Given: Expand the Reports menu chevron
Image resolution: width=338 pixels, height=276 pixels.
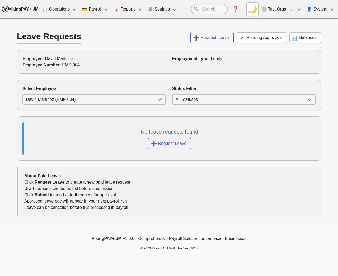Looking at the screenshot, I should point(140,9).
